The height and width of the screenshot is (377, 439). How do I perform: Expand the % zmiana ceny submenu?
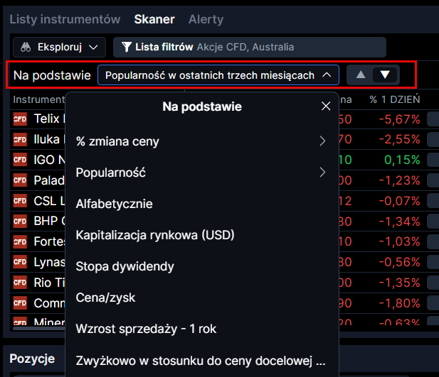coord(201,141)
